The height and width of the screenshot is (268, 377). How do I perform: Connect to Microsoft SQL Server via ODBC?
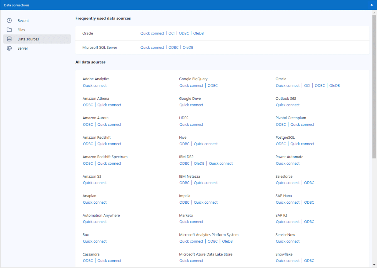click(173, 47)
